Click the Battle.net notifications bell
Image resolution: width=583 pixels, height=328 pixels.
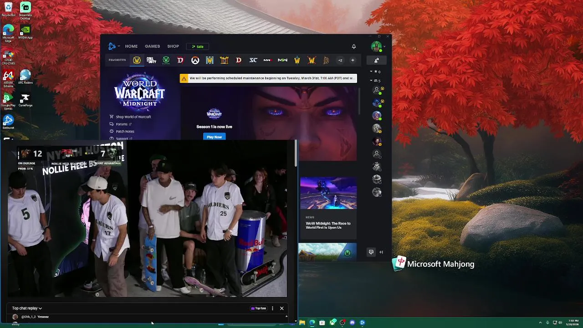coord(353,46)
